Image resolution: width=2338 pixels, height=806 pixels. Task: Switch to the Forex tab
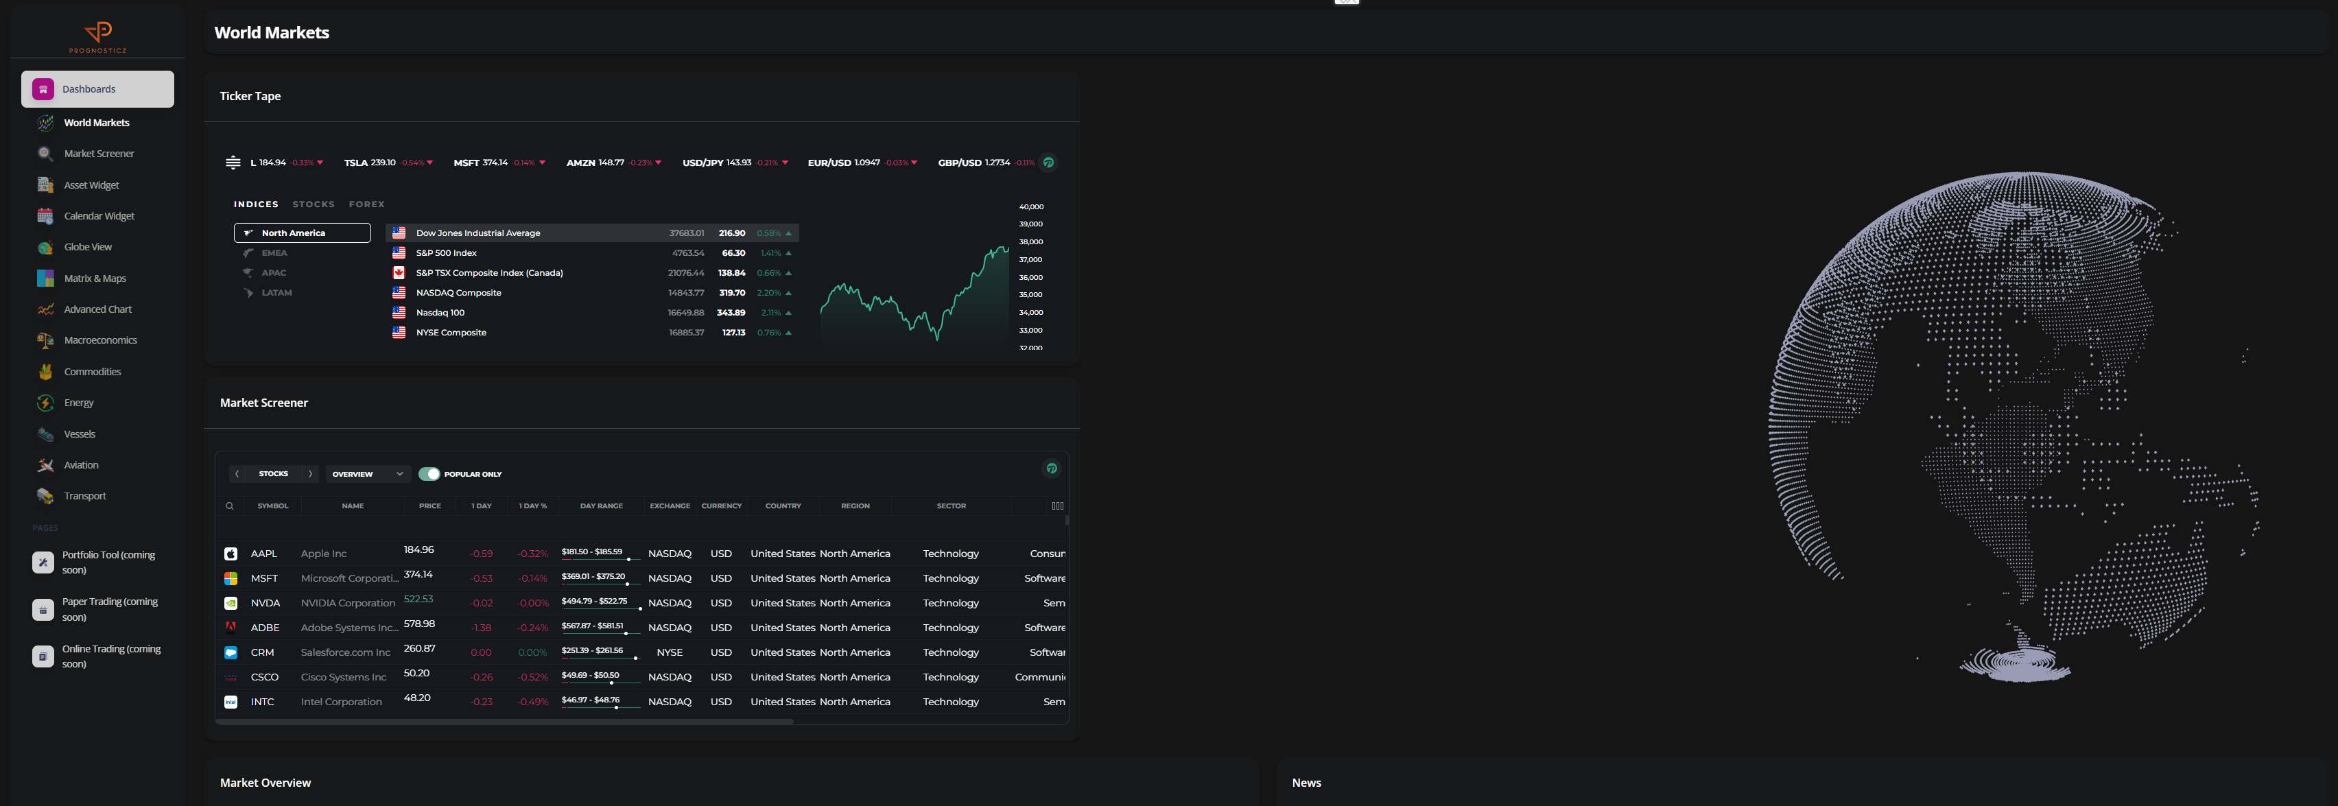(366, 204)
